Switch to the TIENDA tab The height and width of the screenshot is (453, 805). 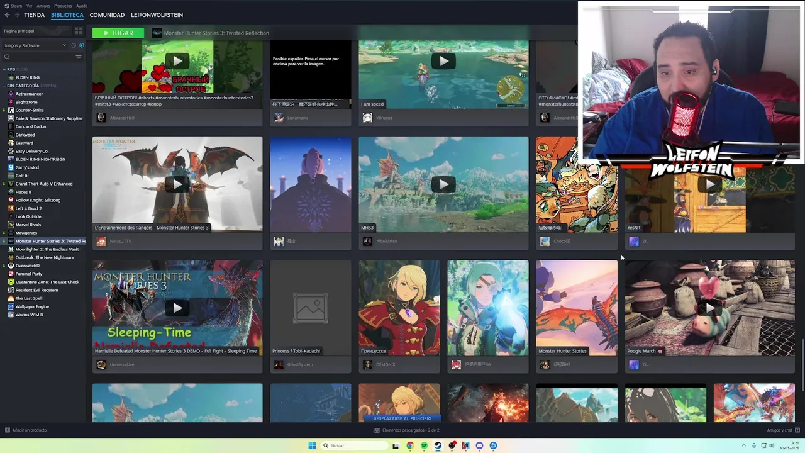pos(35,15)
